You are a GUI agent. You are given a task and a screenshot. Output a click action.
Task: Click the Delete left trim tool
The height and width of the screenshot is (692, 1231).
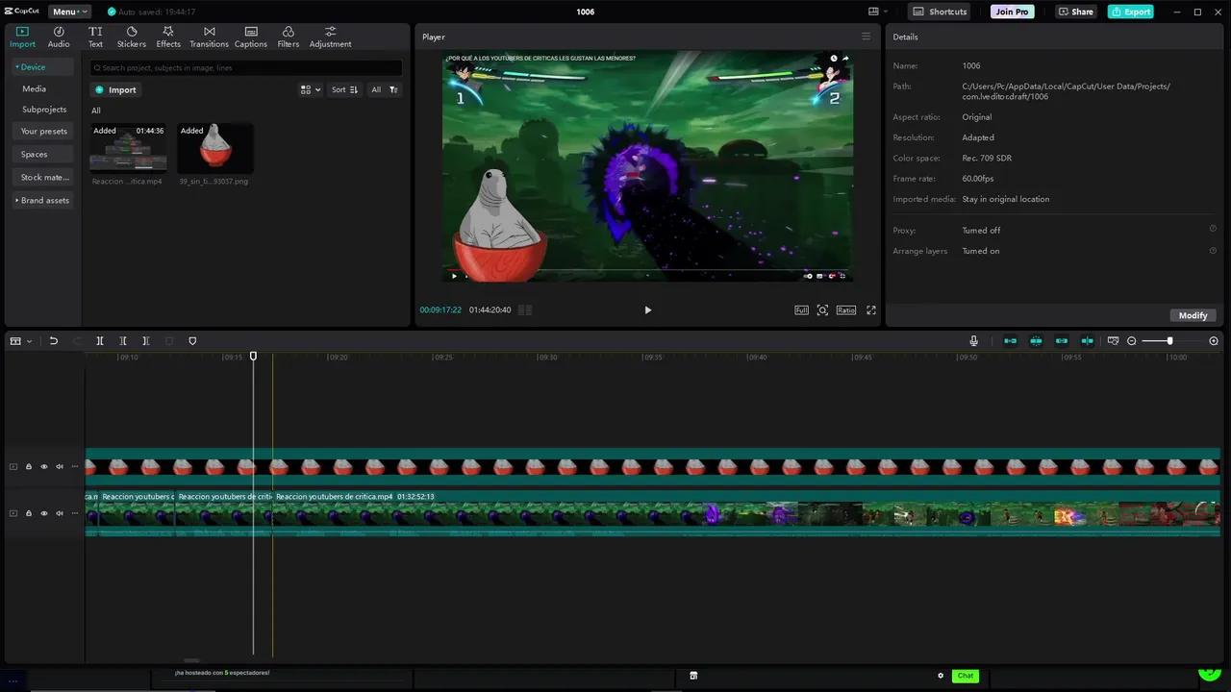[123, 341]
